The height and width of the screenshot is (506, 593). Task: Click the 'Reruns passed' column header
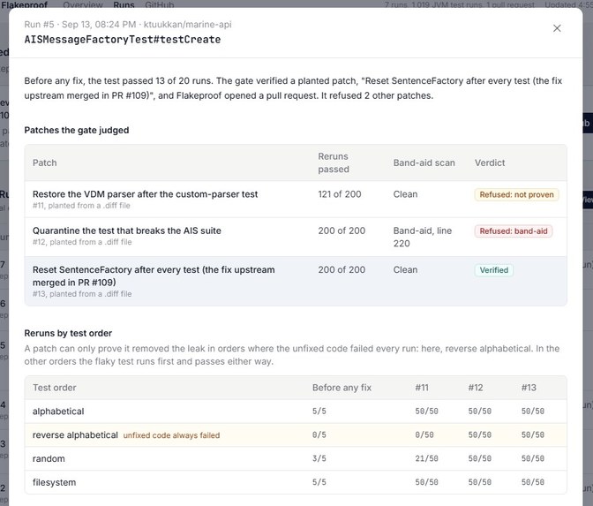coord(334,162)
